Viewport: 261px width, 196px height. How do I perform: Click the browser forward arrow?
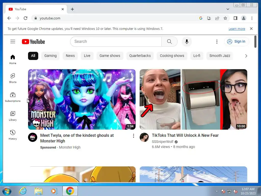(17, 18)
